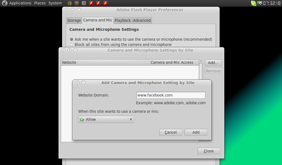Open the Playback tab
The height and width of the screenshot is (165, 282).
coord(123,20)
